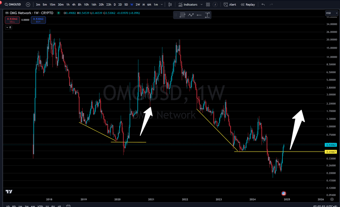
Task: Click the green market status dot
Action: click(x=59, y=13)
